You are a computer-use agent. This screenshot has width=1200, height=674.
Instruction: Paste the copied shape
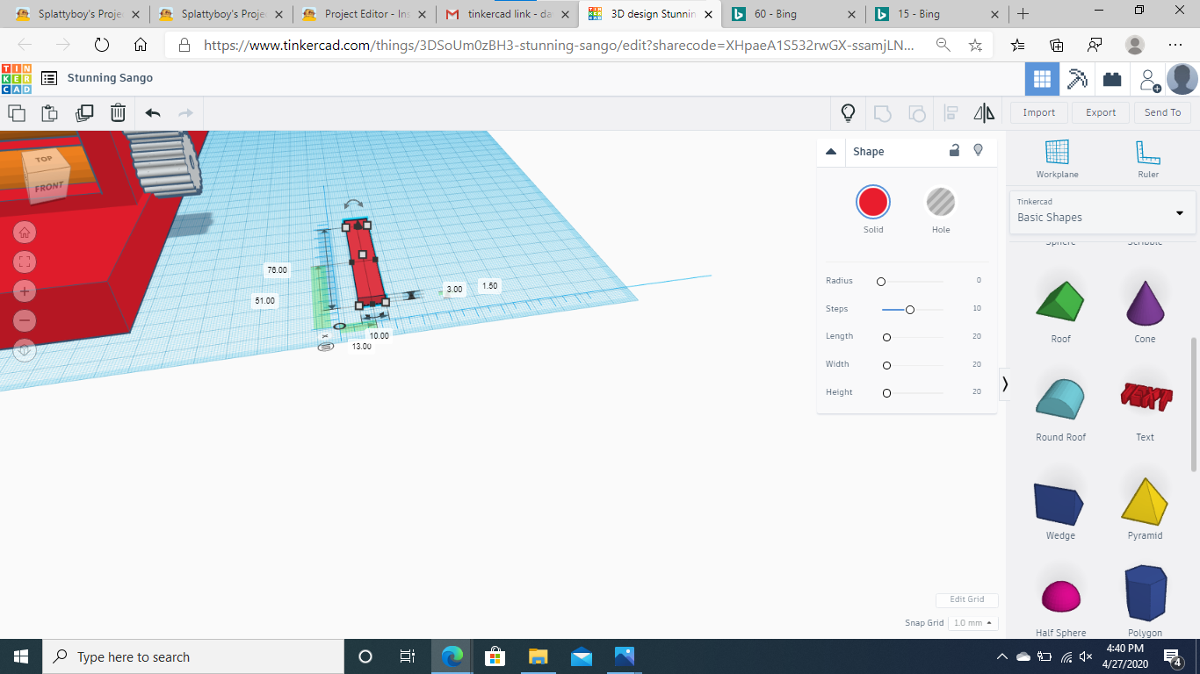click(x=50, y=112)
